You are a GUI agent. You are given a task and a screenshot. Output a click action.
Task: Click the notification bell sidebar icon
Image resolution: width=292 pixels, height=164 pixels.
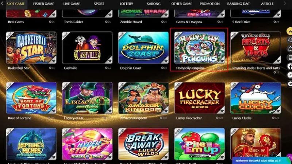coord(289,48)
